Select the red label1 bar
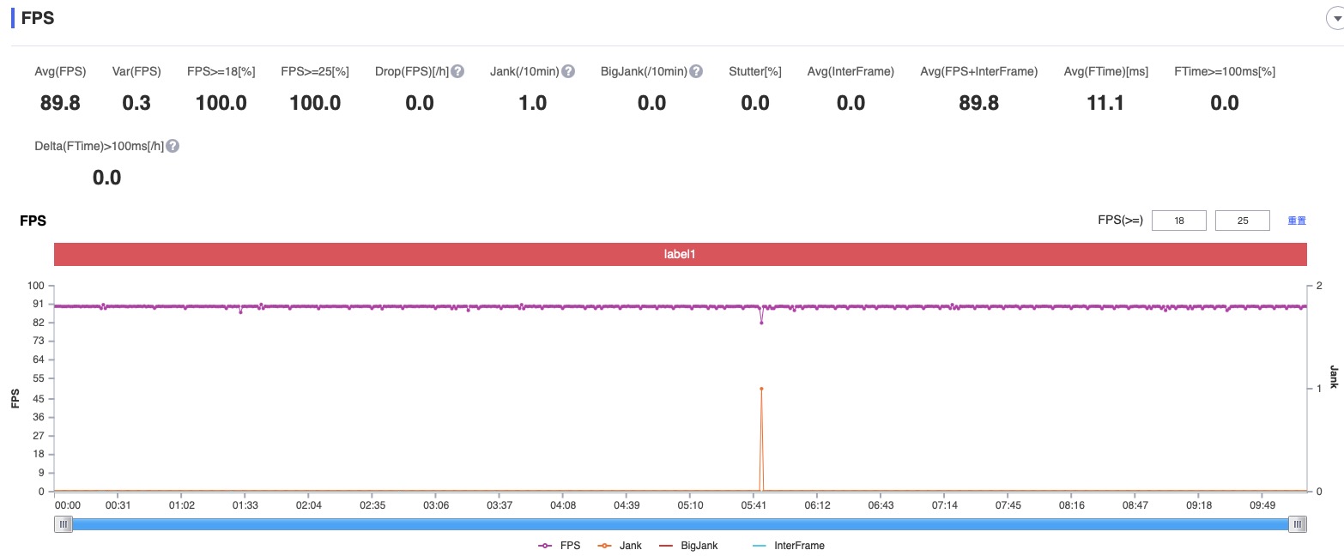This screenshot has height=556, width=1344. click(x=680, y=255)
